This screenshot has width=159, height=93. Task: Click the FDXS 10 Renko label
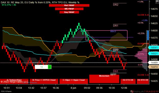tap(6, 91)
